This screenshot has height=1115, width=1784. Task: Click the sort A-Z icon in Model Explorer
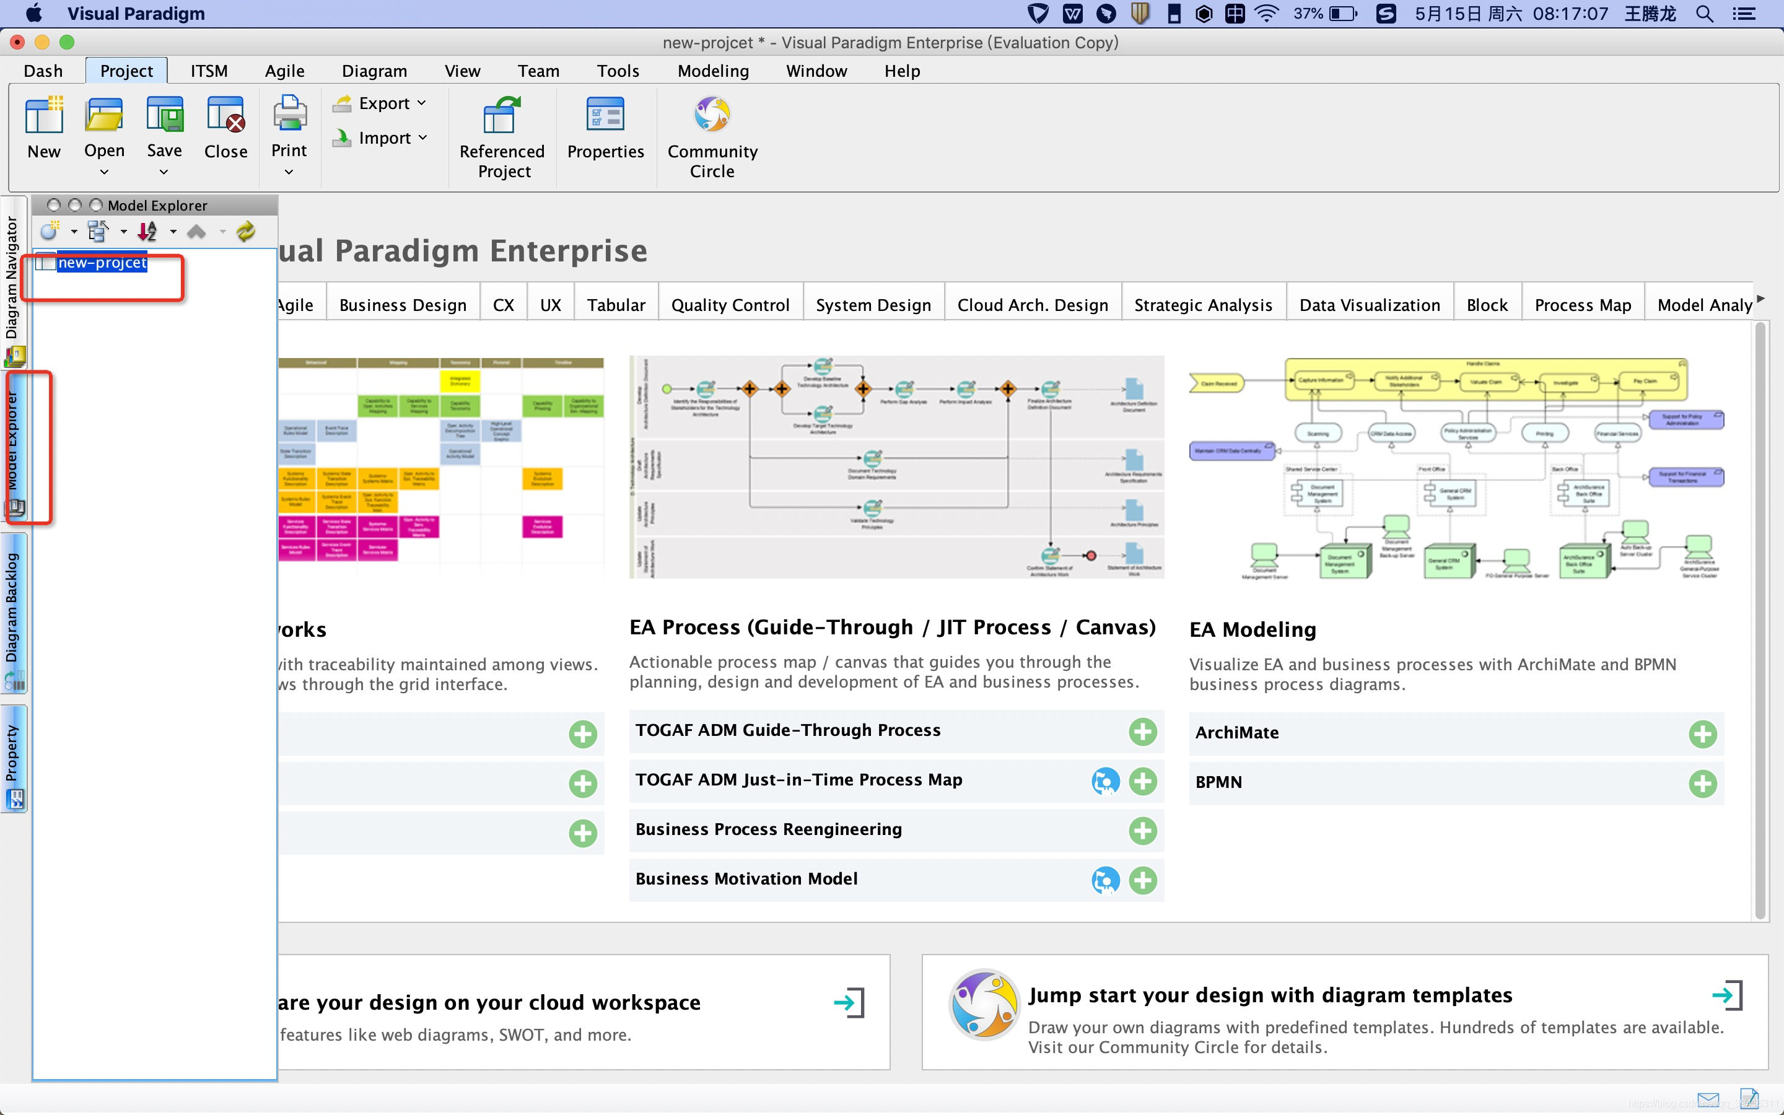pyautogui.click(x=148, y=232)
